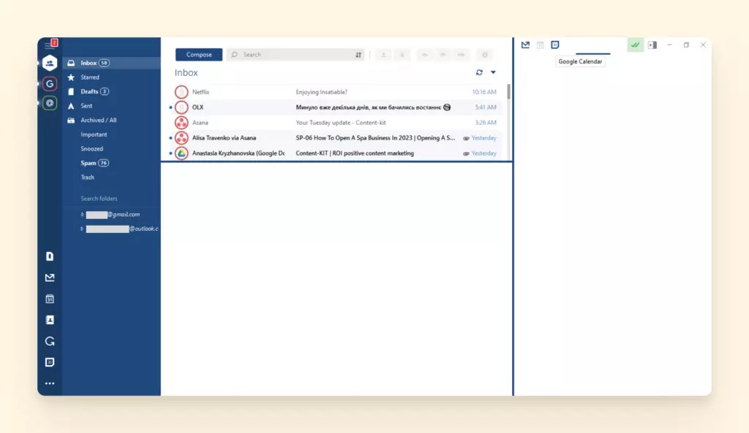The image size is (749, 433).
Task: Open the contacts icon in the left sidebar
Action: [50, 320]
